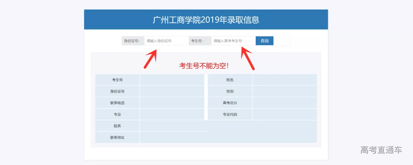Click the red arrow pointing to 身份证号 input
413x165 pixels.
[x=150, y=58]
